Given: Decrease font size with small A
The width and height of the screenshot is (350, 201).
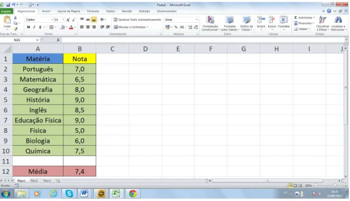Looking at the screenshot, I should (73, 20).
